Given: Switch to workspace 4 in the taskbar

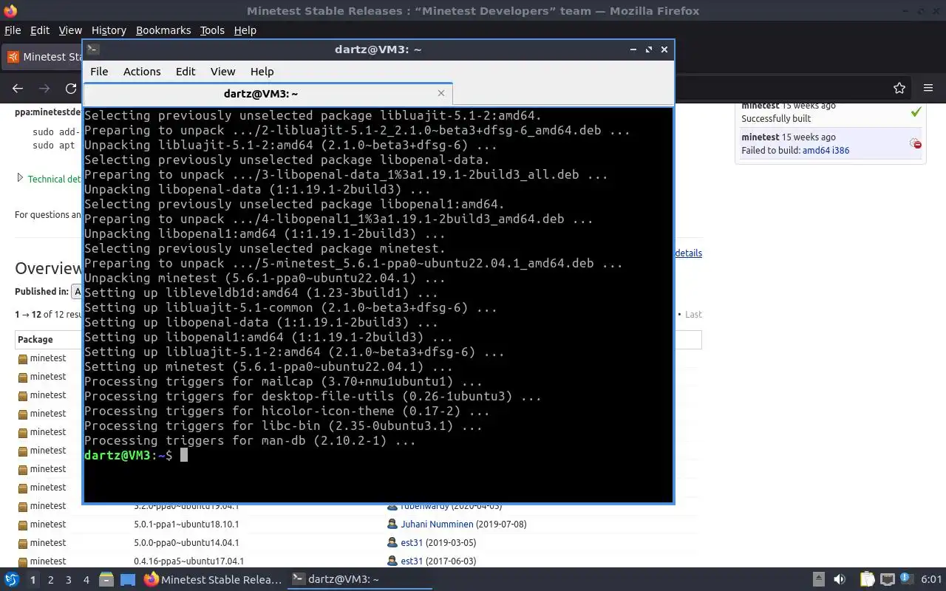Looking at the screenshot, I should (86, 580).
